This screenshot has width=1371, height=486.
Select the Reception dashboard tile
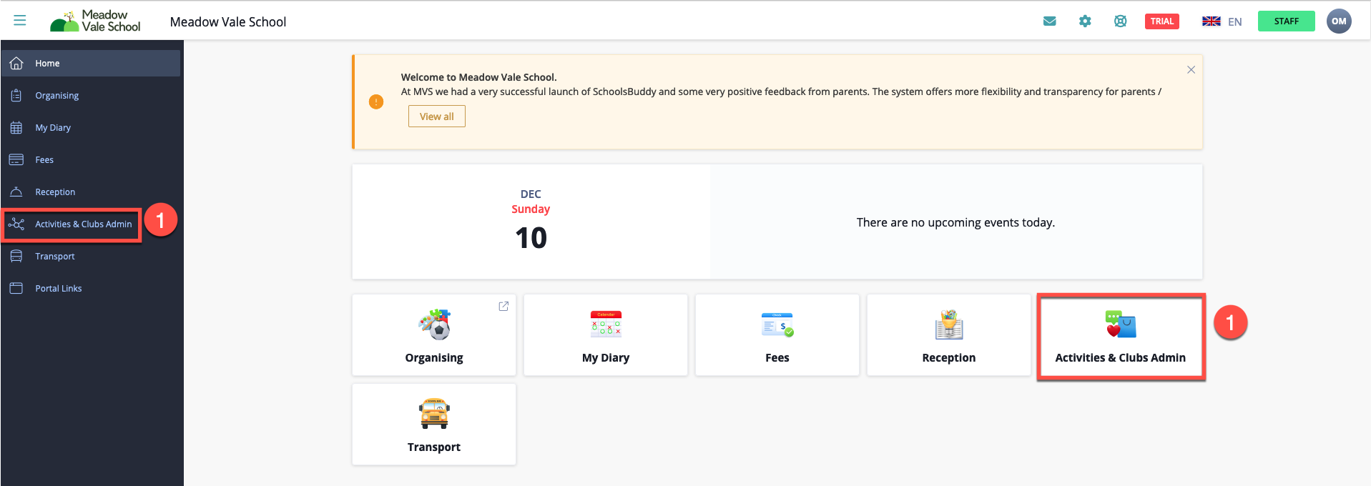tap(948, 335)
